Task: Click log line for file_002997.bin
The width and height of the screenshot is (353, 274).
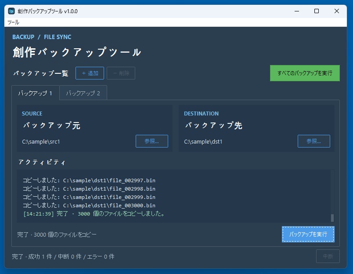Action: pos(89,180)
